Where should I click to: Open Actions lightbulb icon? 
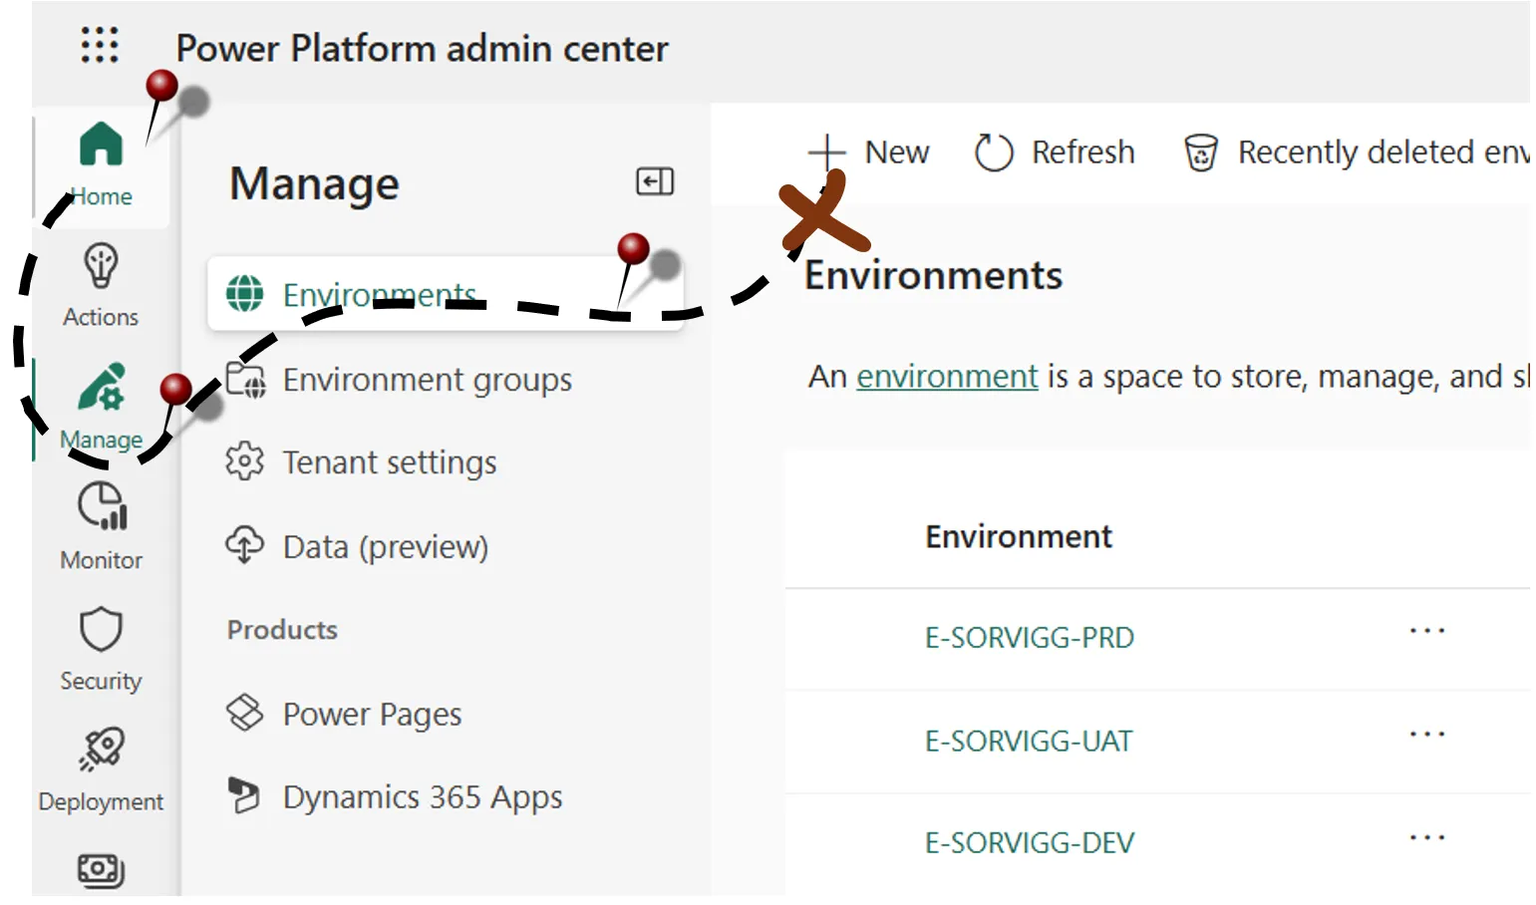point(101,265)
